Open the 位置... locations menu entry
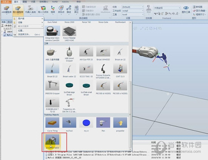This screenshot has height=160, width=208. pos(28,31)
